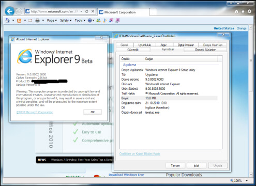Select the Özgün dosya adı iesetup.exe row

pos(169,113)
